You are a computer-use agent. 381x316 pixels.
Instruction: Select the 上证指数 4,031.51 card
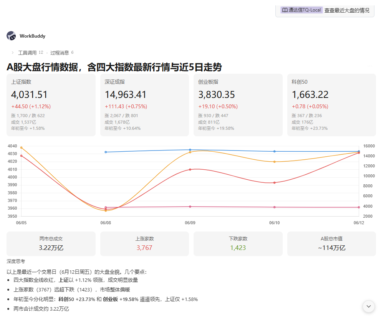pos(51,105)
